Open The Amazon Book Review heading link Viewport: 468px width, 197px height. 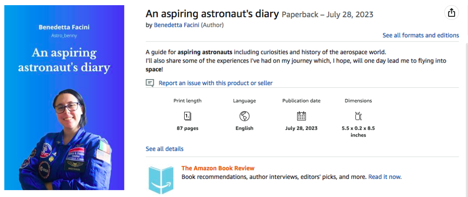pos(218,168)
